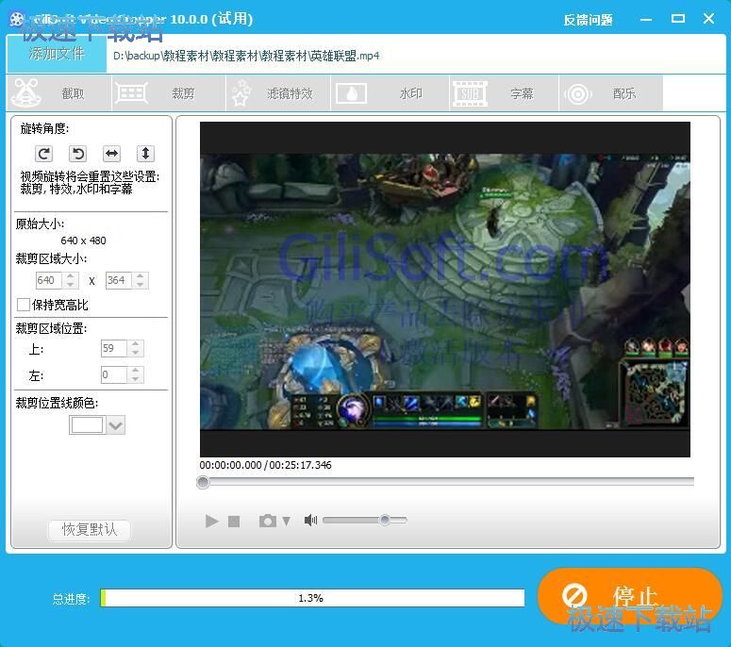
Task: Take a snapshot with the camera icon
Action: tap(268, 521)
